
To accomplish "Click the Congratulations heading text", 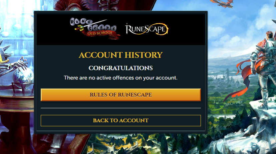I will [121, 68].
